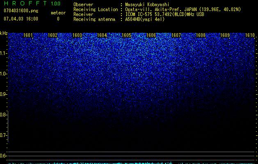The image size is (258, 164).
Task: Click the 0.8 kHz axis label
Action: [x=3, y=115]
